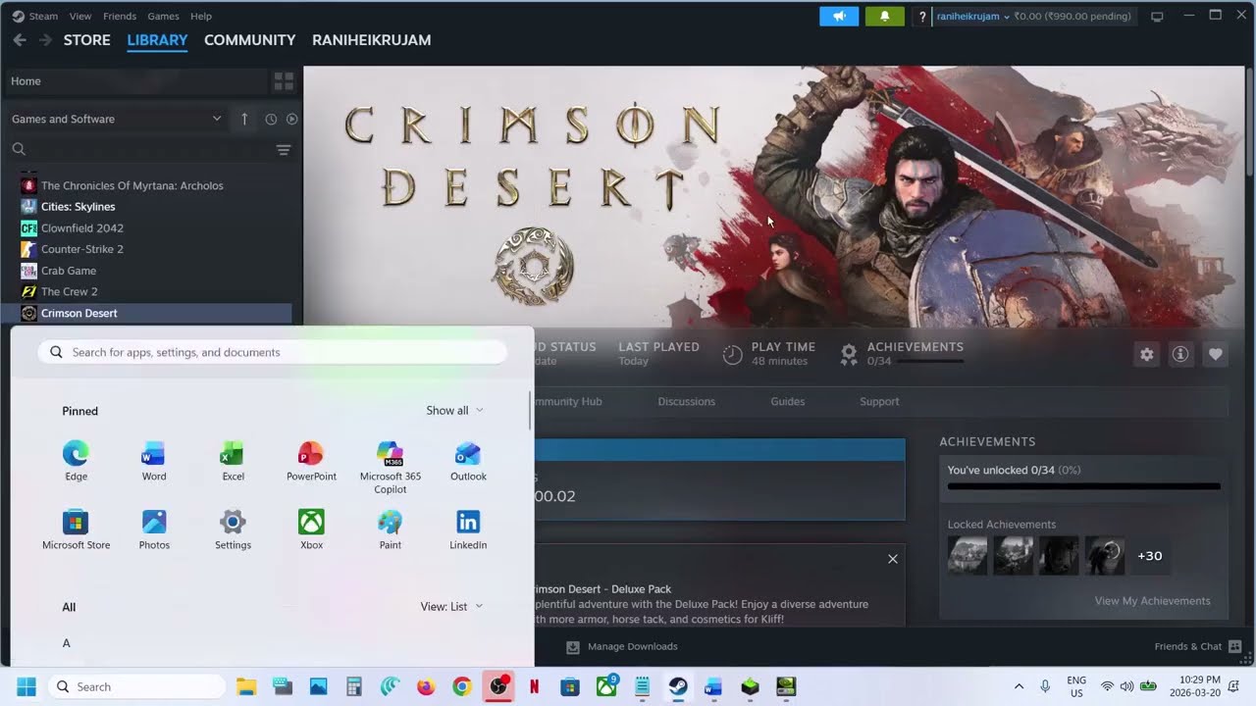Open Manage Downloads
This screenshot has width=1256, height=706.
click(622, 646)
